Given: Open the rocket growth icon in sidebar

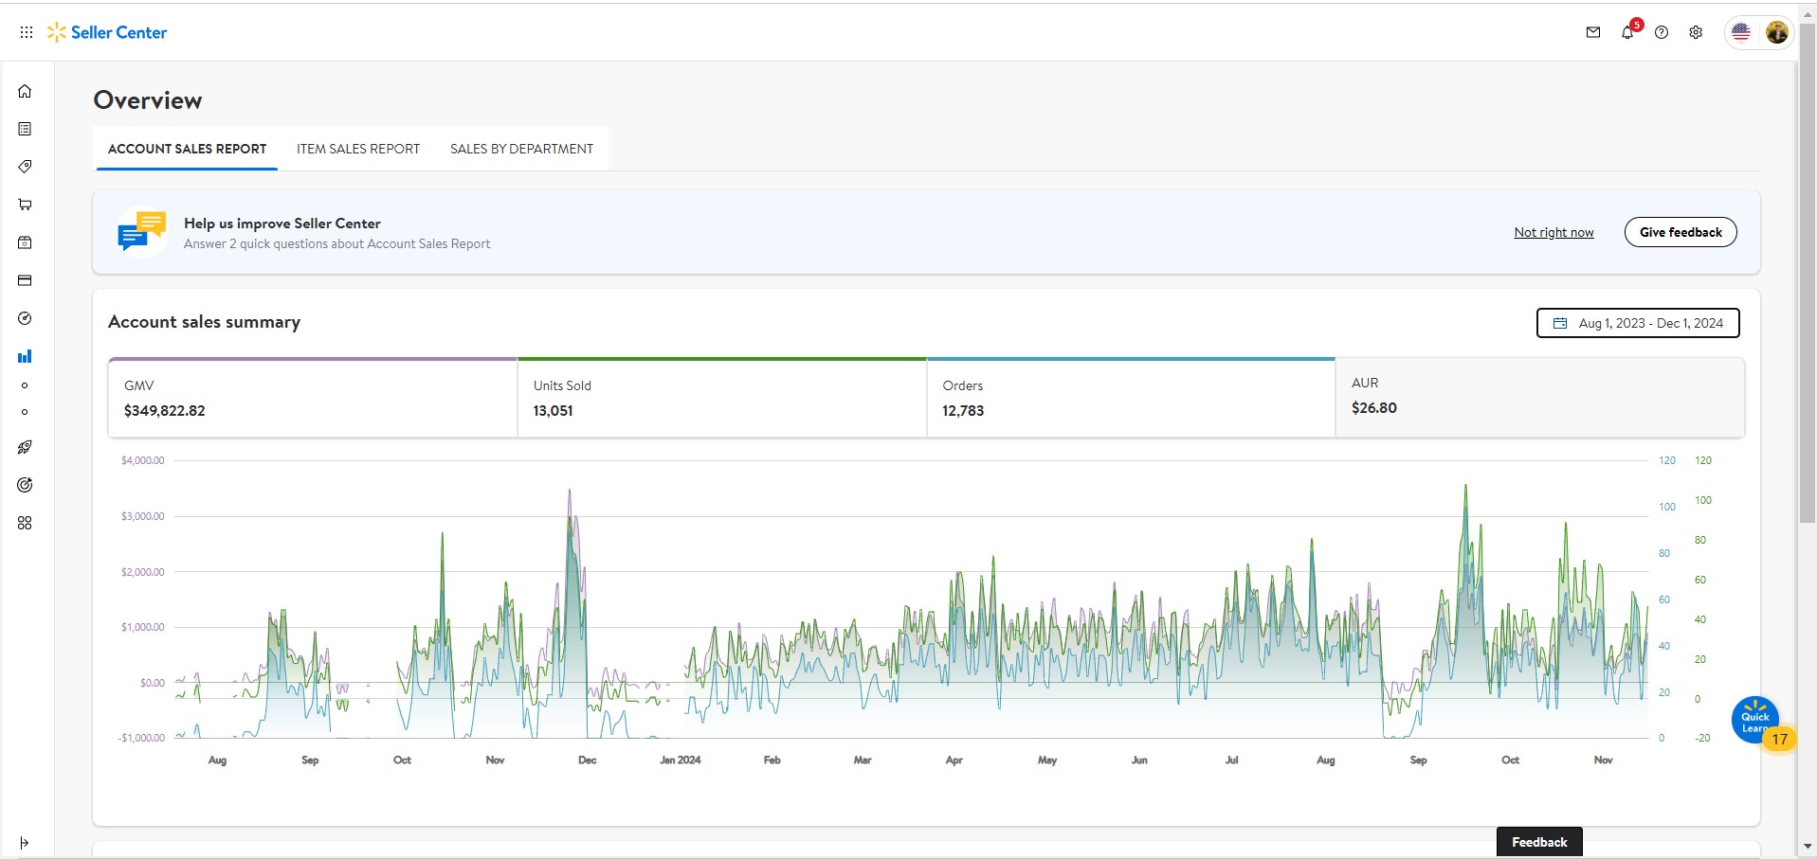Looking at the screenshot, I should click(25, 447).
